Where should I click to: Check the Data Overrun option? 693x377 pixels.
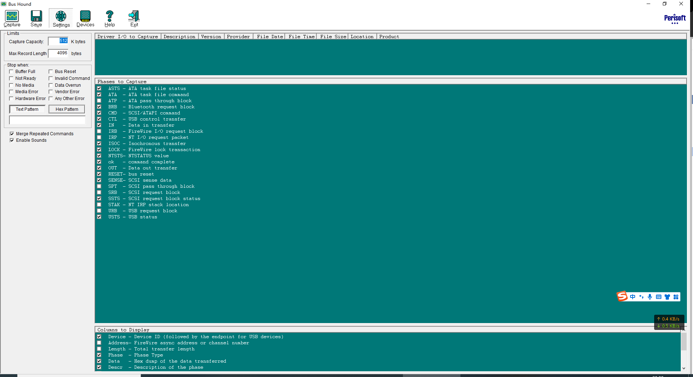tap(51, 85)
